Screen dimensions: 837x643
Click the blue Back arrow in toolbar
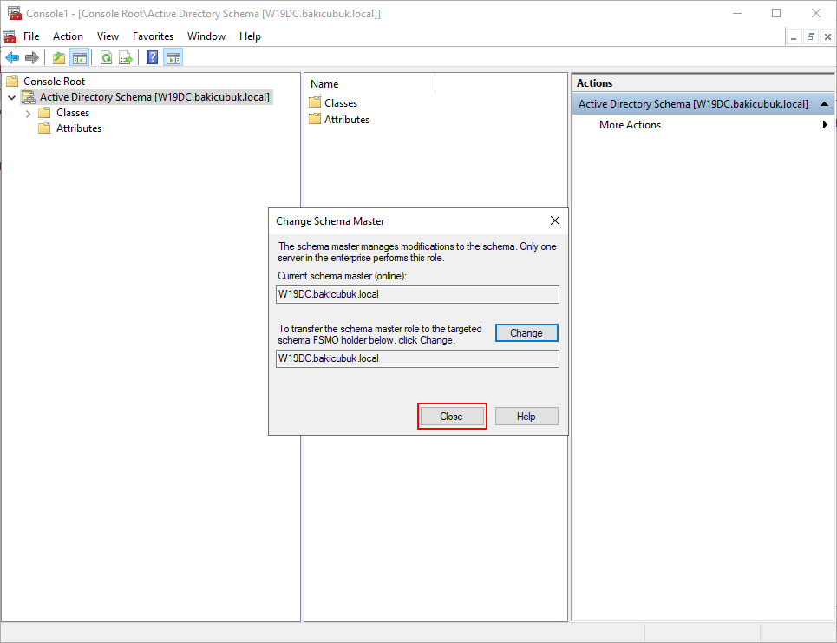coord(12,57)
